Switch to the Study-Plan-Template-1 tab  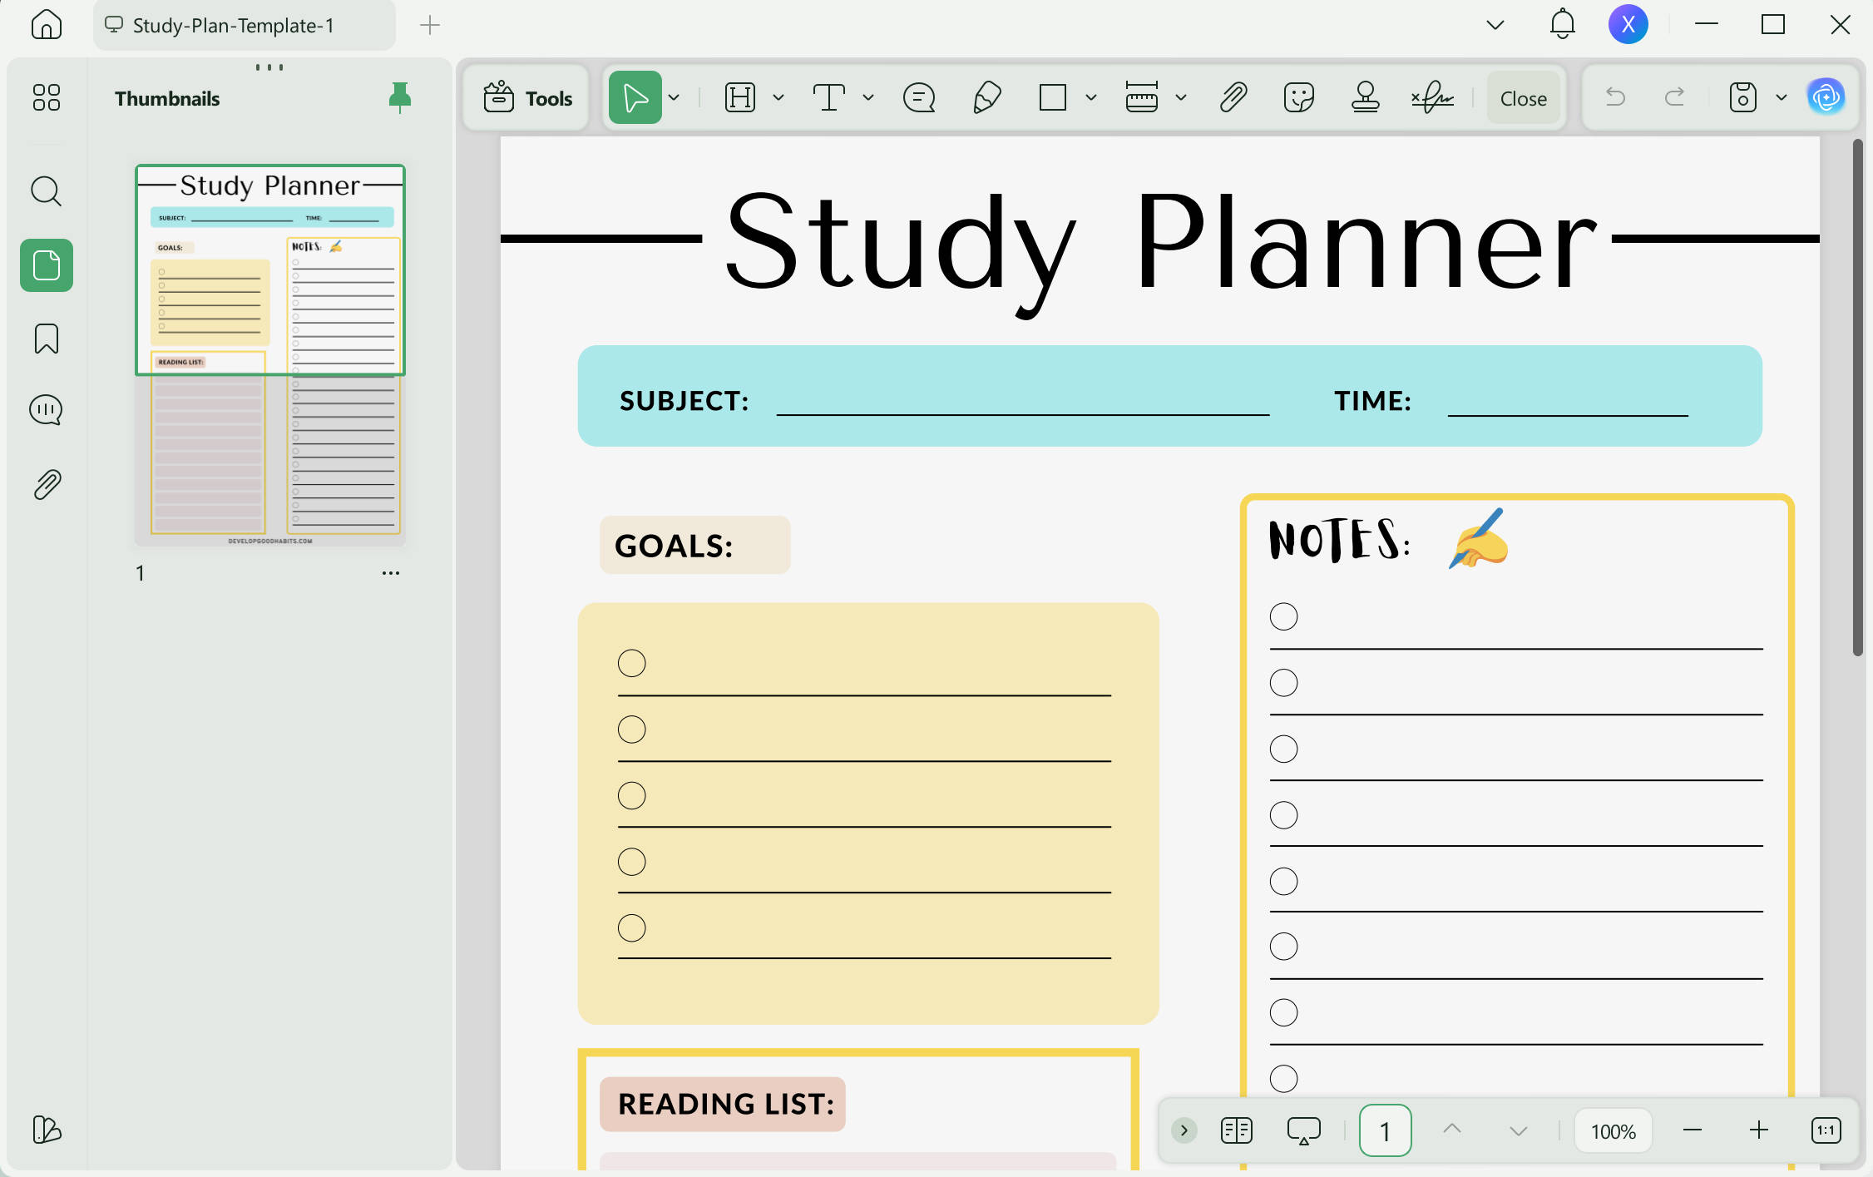[245, 25]
